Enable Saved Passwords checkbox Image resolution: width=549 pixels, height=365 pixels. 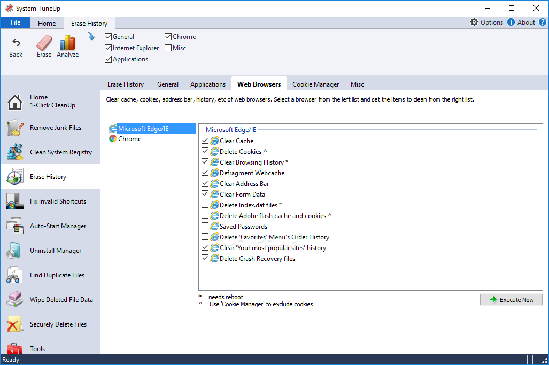click(205, 226)
